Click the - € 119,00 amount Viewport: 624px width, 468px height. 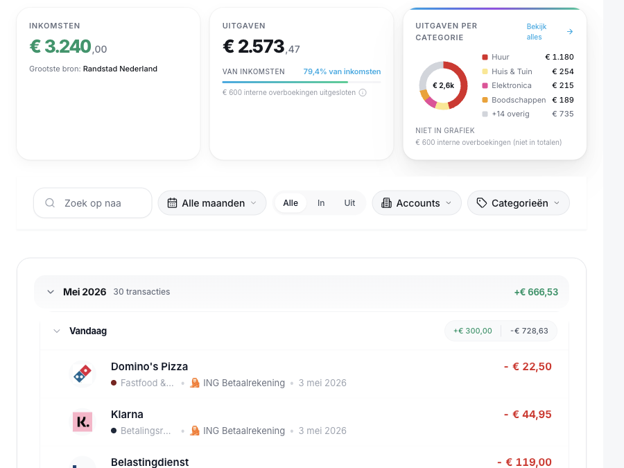pyautogui.click(x=525, y=462)
